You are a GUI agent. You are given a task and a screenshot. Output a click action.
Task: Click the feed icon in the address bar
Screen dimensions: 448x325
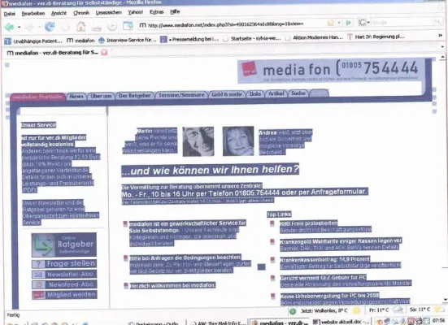click(x=330, y=23)
